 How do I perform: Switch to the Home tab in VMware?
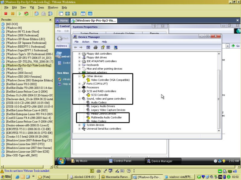pyautogui.click(x=62, y=20)
